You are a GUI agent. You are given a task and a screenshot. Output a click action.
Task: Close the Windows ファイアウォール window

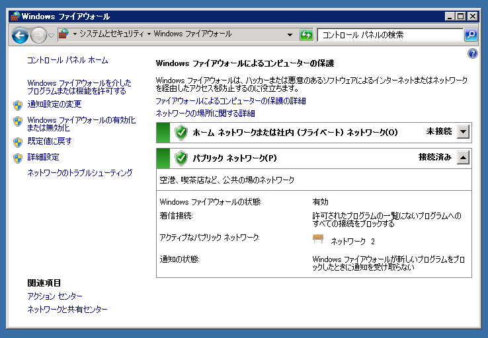(472, 16)
